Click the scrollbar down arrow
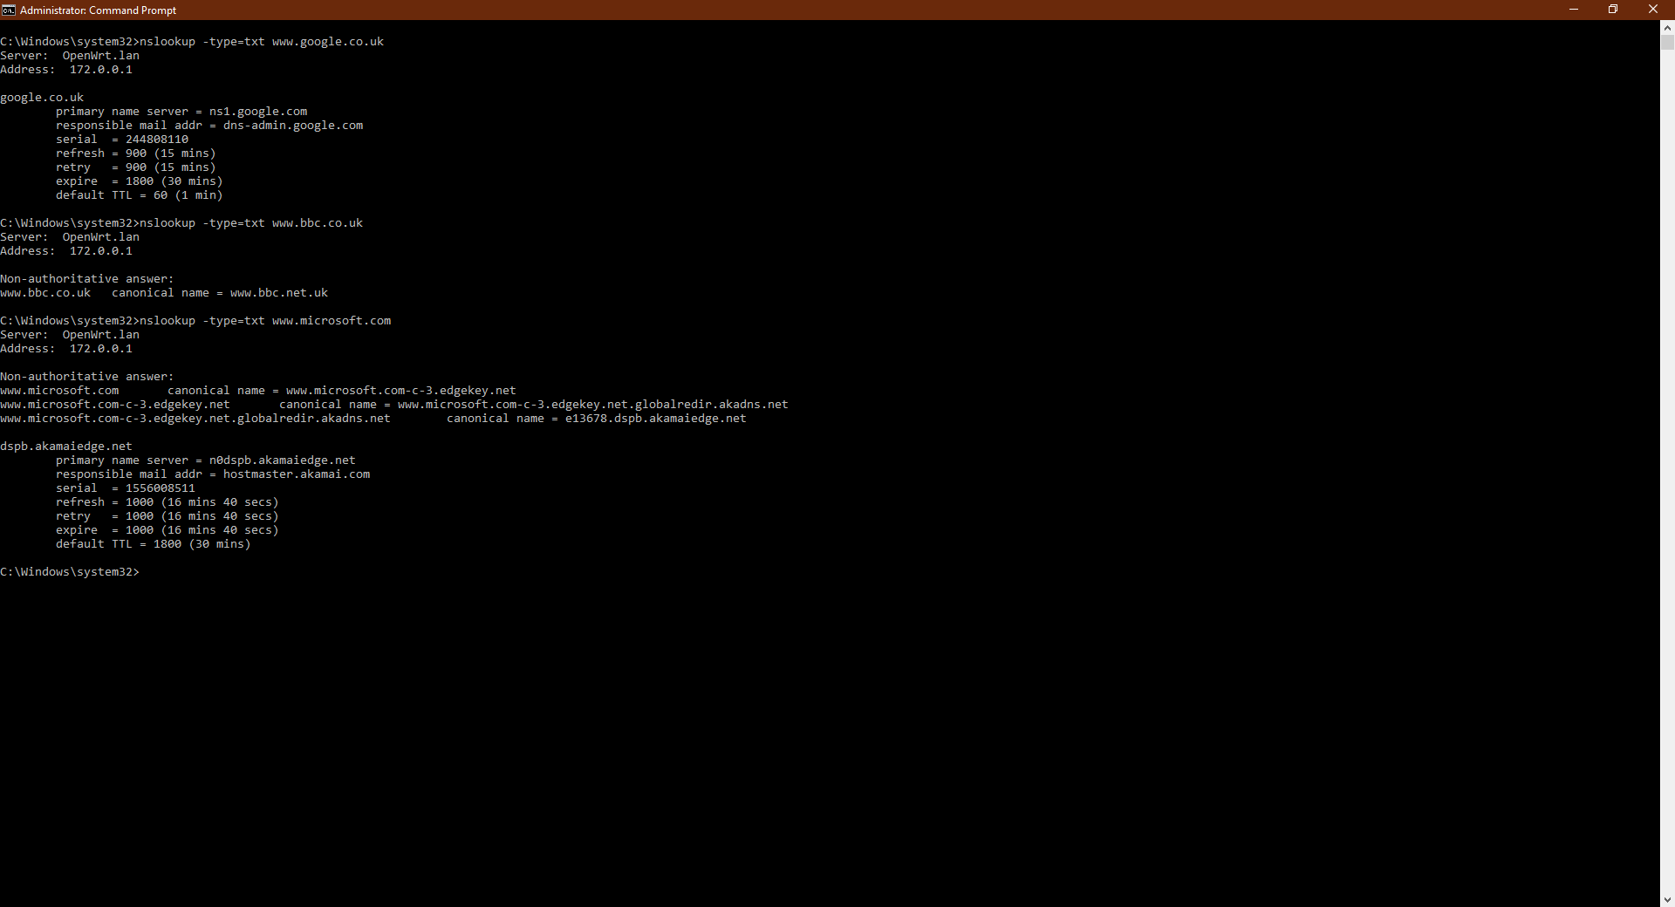The image size is (1675, 907). (x=1667, y=899)
